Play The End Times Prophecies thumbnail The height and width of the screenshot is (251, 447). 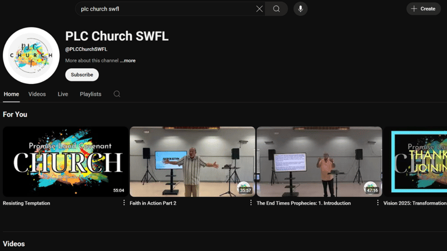click(320, 161)
